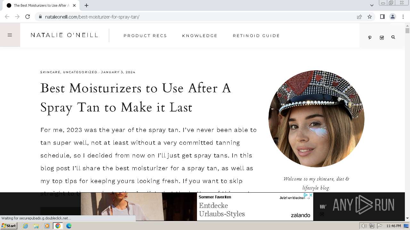
Task: Close the Best Moisturizers browser tab
Action: click(74, 5)
